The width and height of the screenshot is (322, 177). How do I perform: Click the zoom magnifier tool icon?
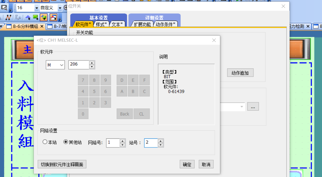coord(4,8)
